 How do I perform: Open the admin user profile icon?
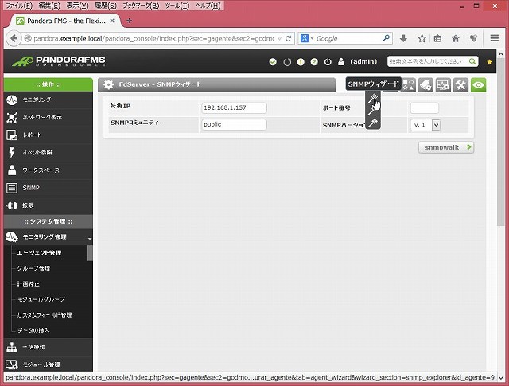(x=341, y=62)
